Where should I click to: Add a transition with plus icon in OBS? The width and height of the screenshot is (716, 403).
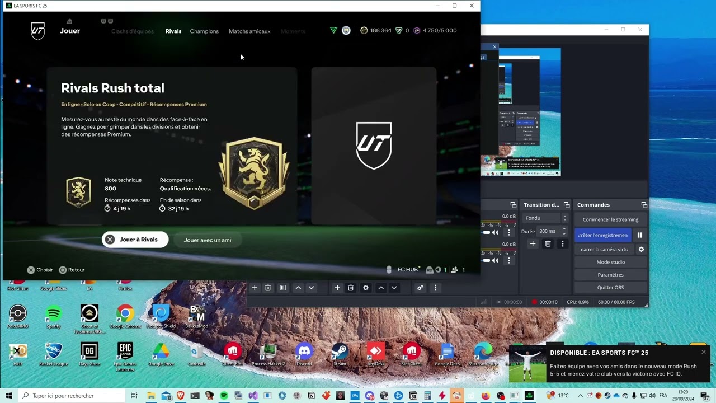pos(533,244)
